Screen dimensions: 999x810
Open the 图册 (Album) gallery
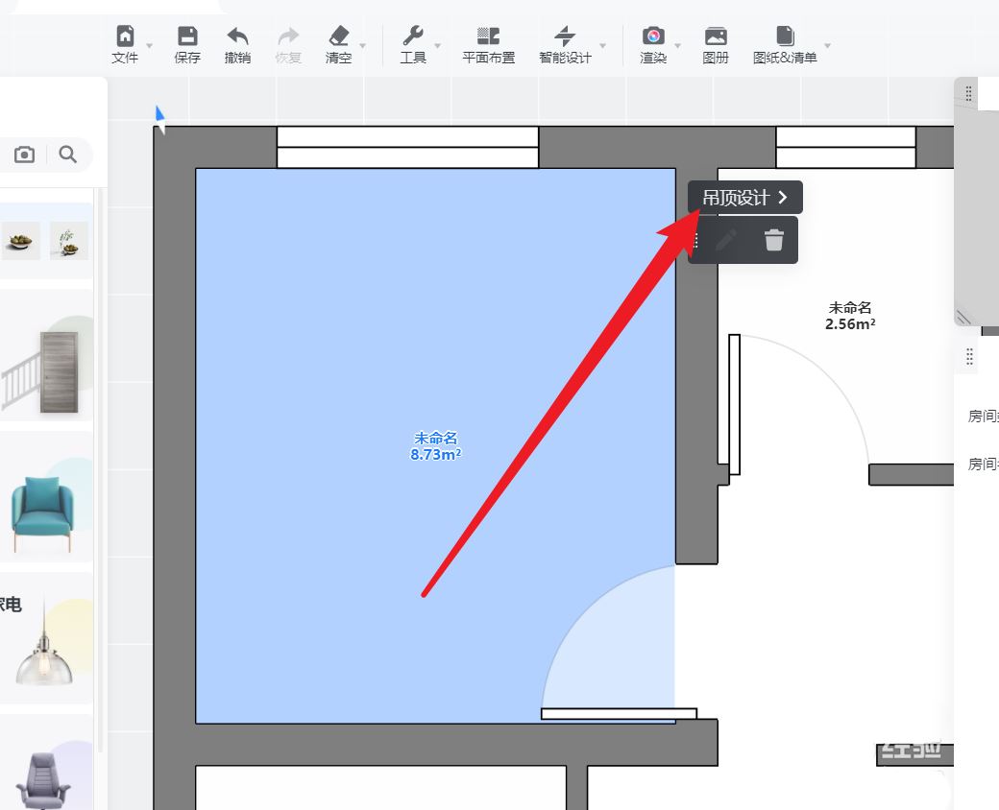pyautogui.click(x=716, y=44)
